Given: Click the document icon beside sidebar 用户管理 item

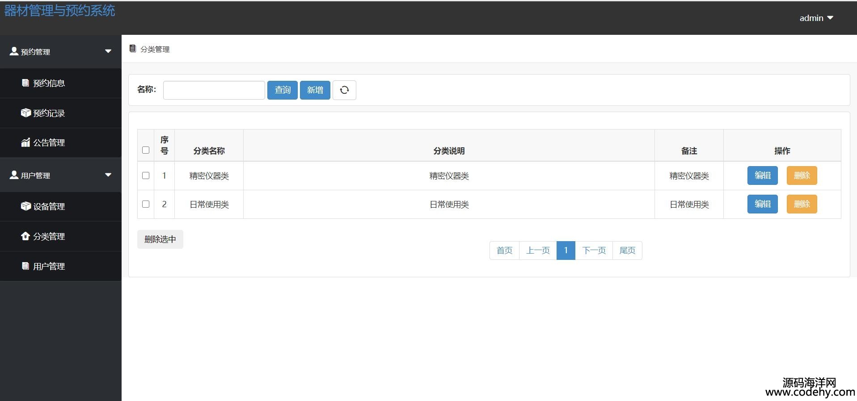Looking at the screenshot, I should click(x=25, y=266).
